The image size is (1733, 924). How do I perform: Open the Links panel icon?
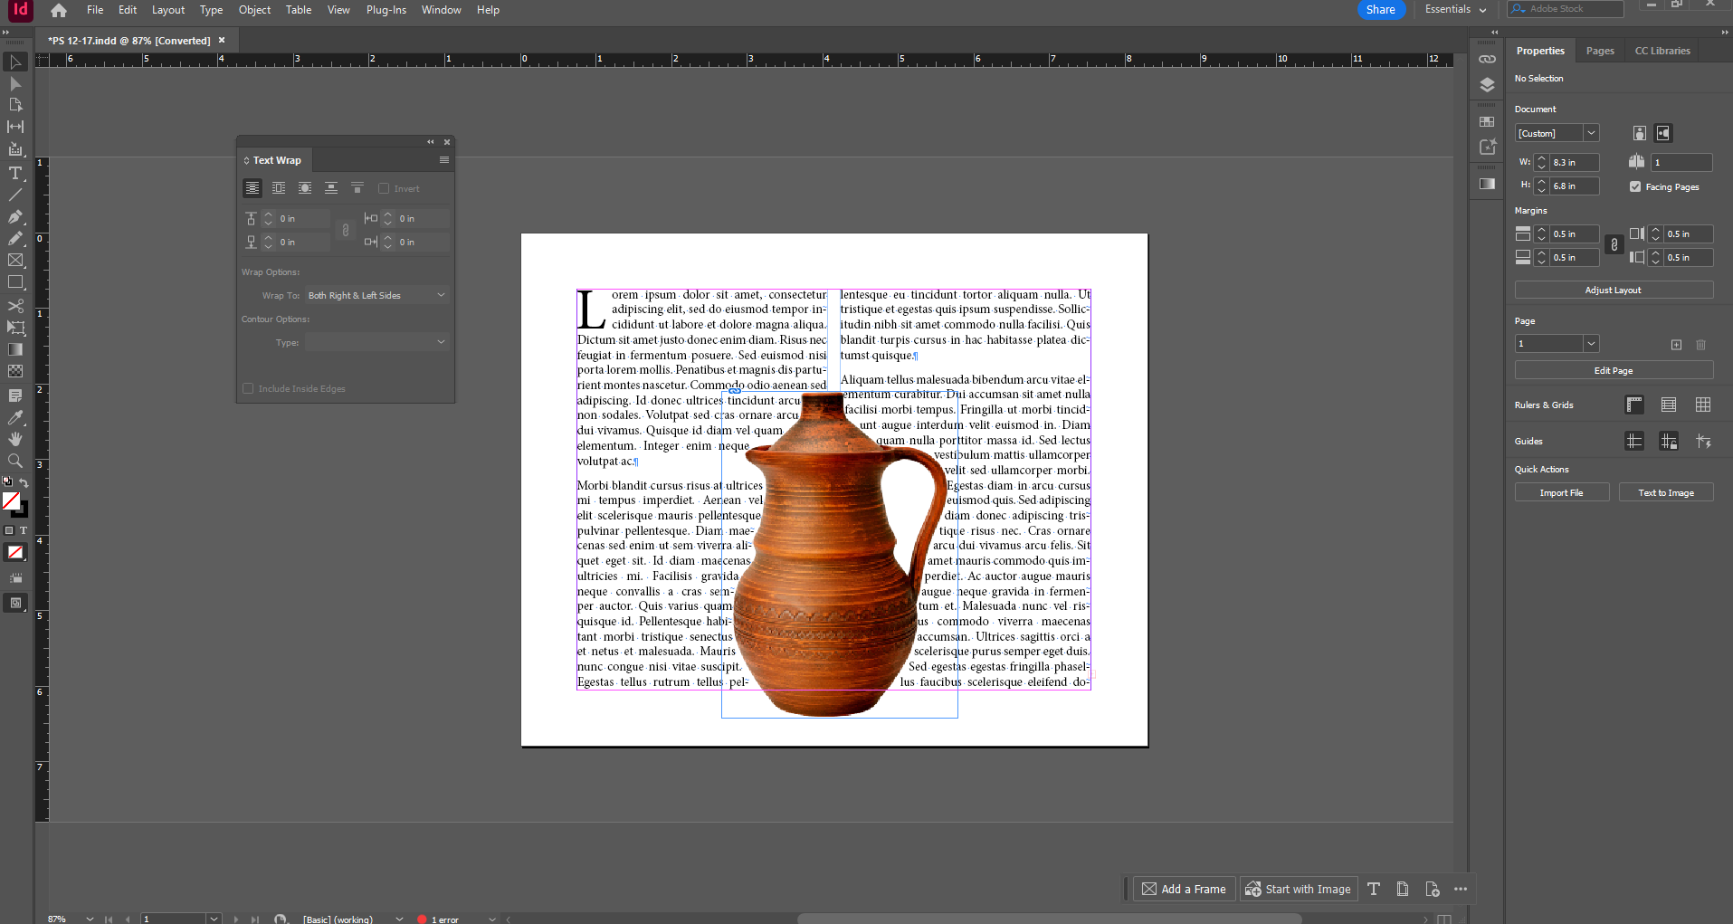pos(1487,59)
